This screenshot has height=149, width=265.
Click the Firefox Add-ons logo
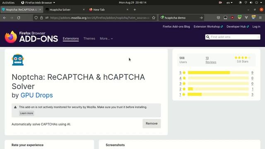tap(31, 37)
